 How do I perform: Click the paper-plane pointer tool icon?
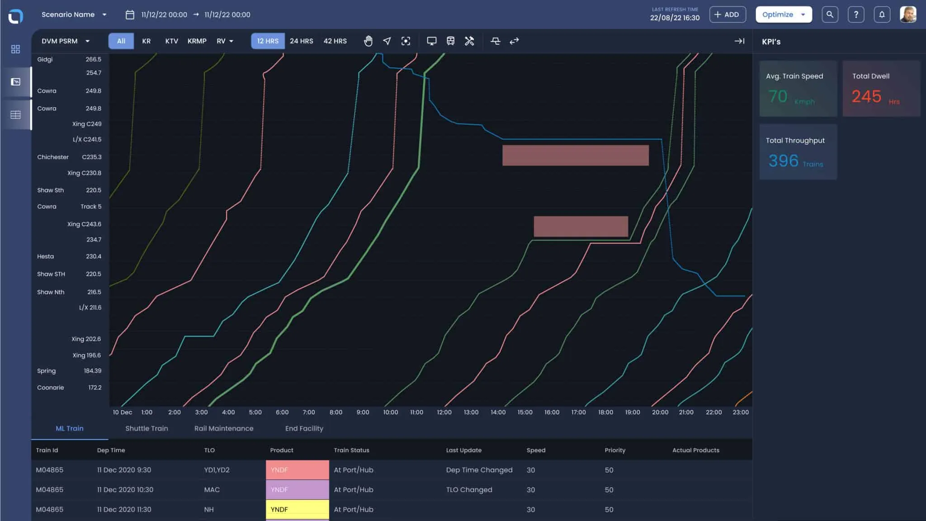coord(387,41)
